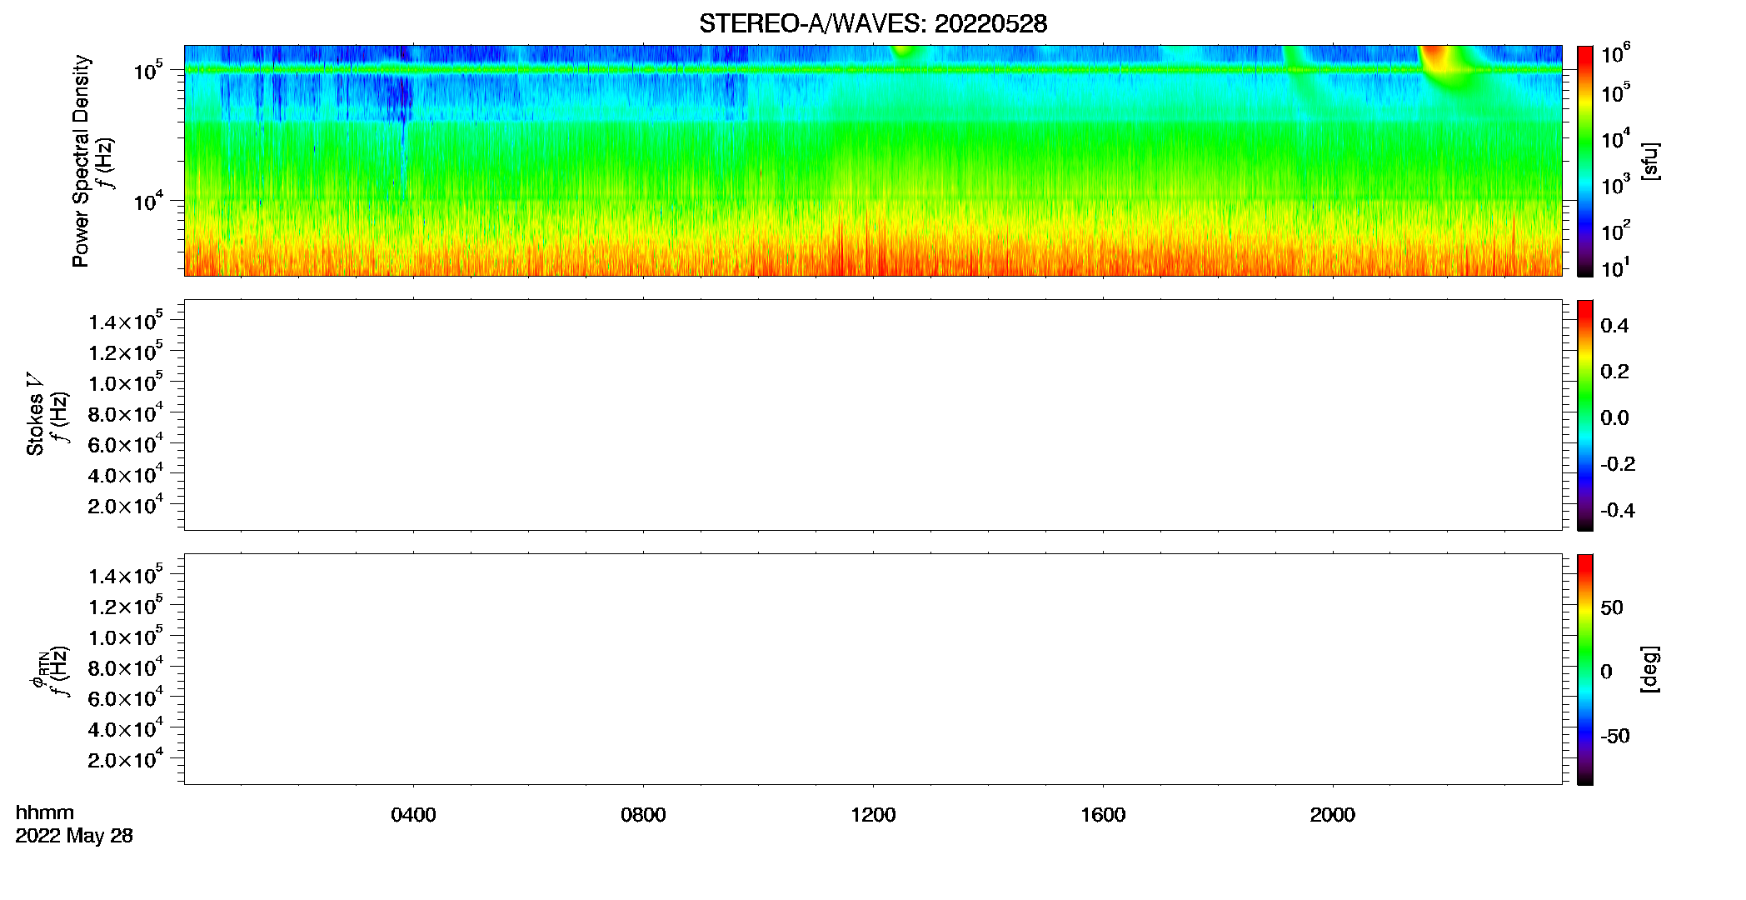Click the 1.2×10^5 tick in Stokes panel

coord(126,352)
